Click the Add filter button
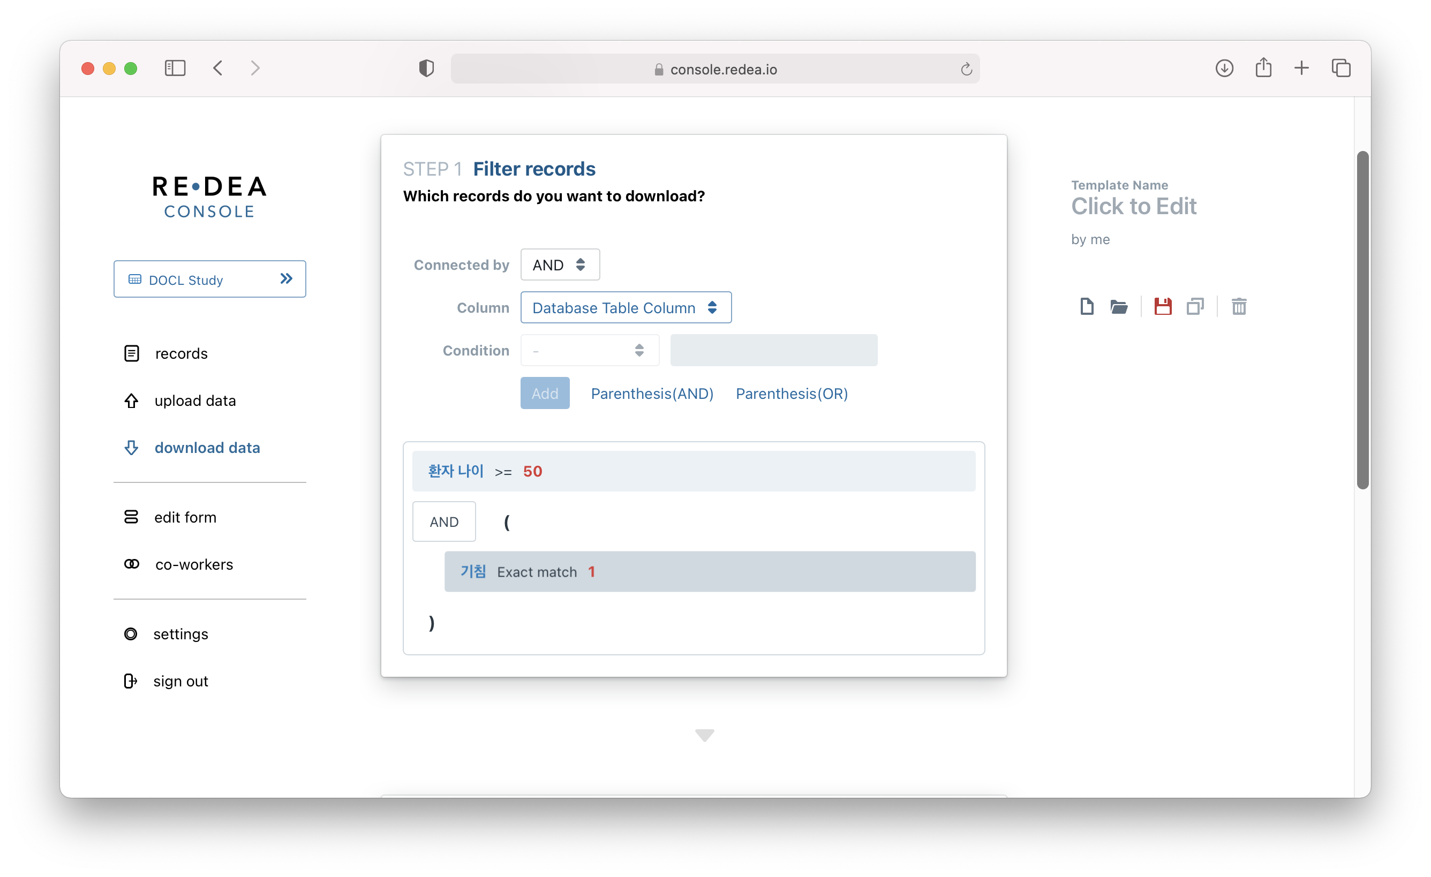This screenshot has height=877, width=1431. click(x=544, y=393)
